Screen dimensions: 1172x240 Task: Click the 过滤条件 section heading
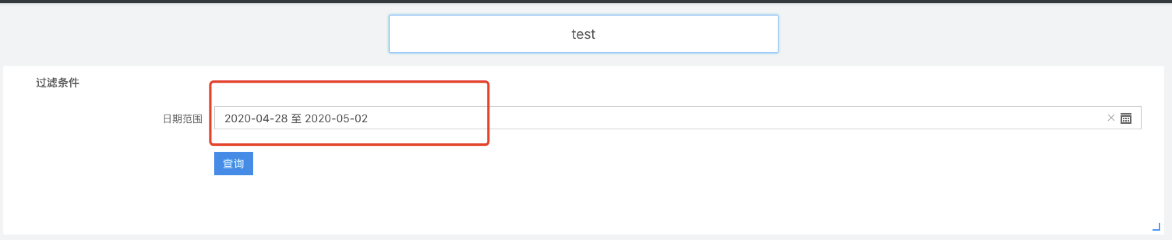pyautogui.click(x=57, y=82)
